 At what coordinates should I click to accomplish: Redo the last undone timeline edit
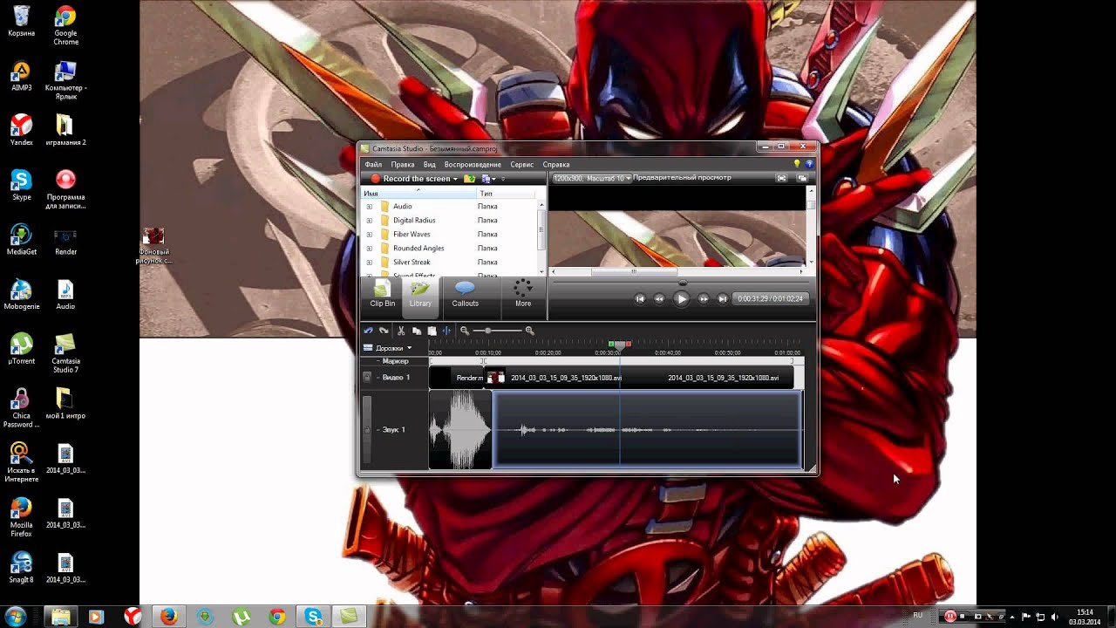click(384, 331)
